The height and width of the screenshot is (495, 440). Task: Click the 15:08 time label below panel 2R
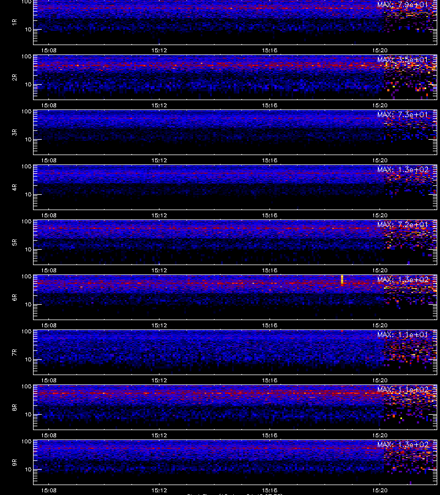[48, 105]
